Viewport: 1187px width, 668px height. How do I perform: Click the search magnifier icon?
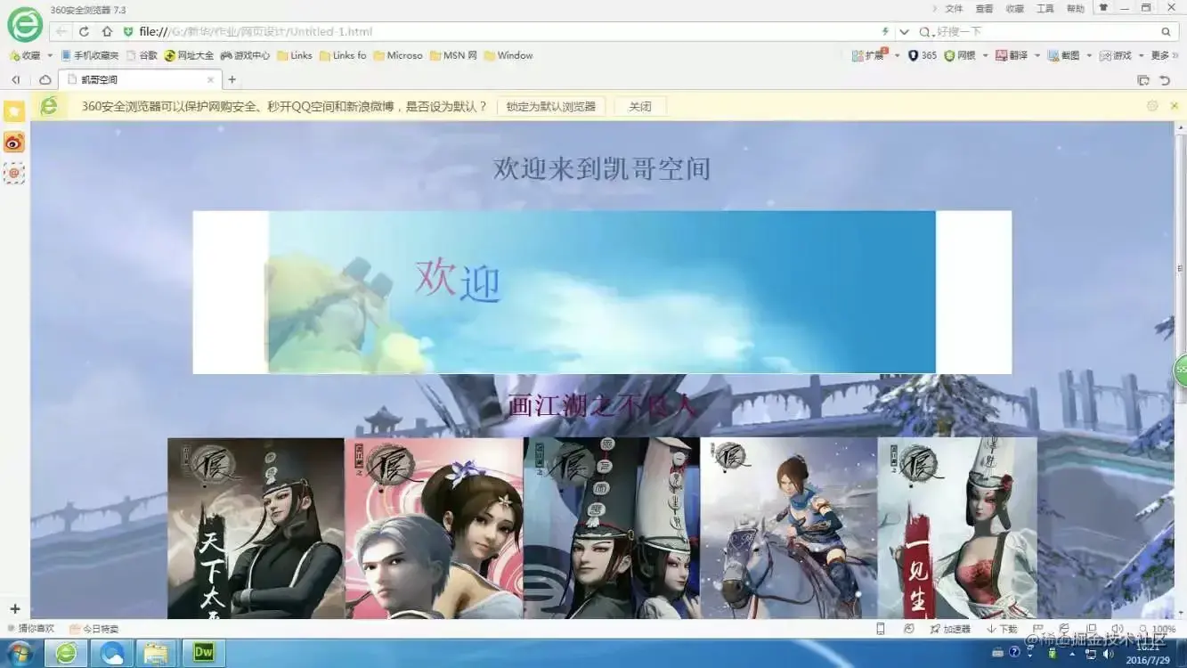coord(1166,31)
